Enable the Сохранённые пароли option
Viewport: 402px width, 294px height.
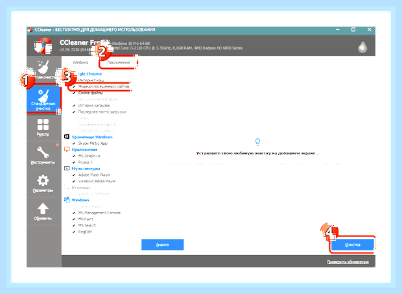point(97,125)
